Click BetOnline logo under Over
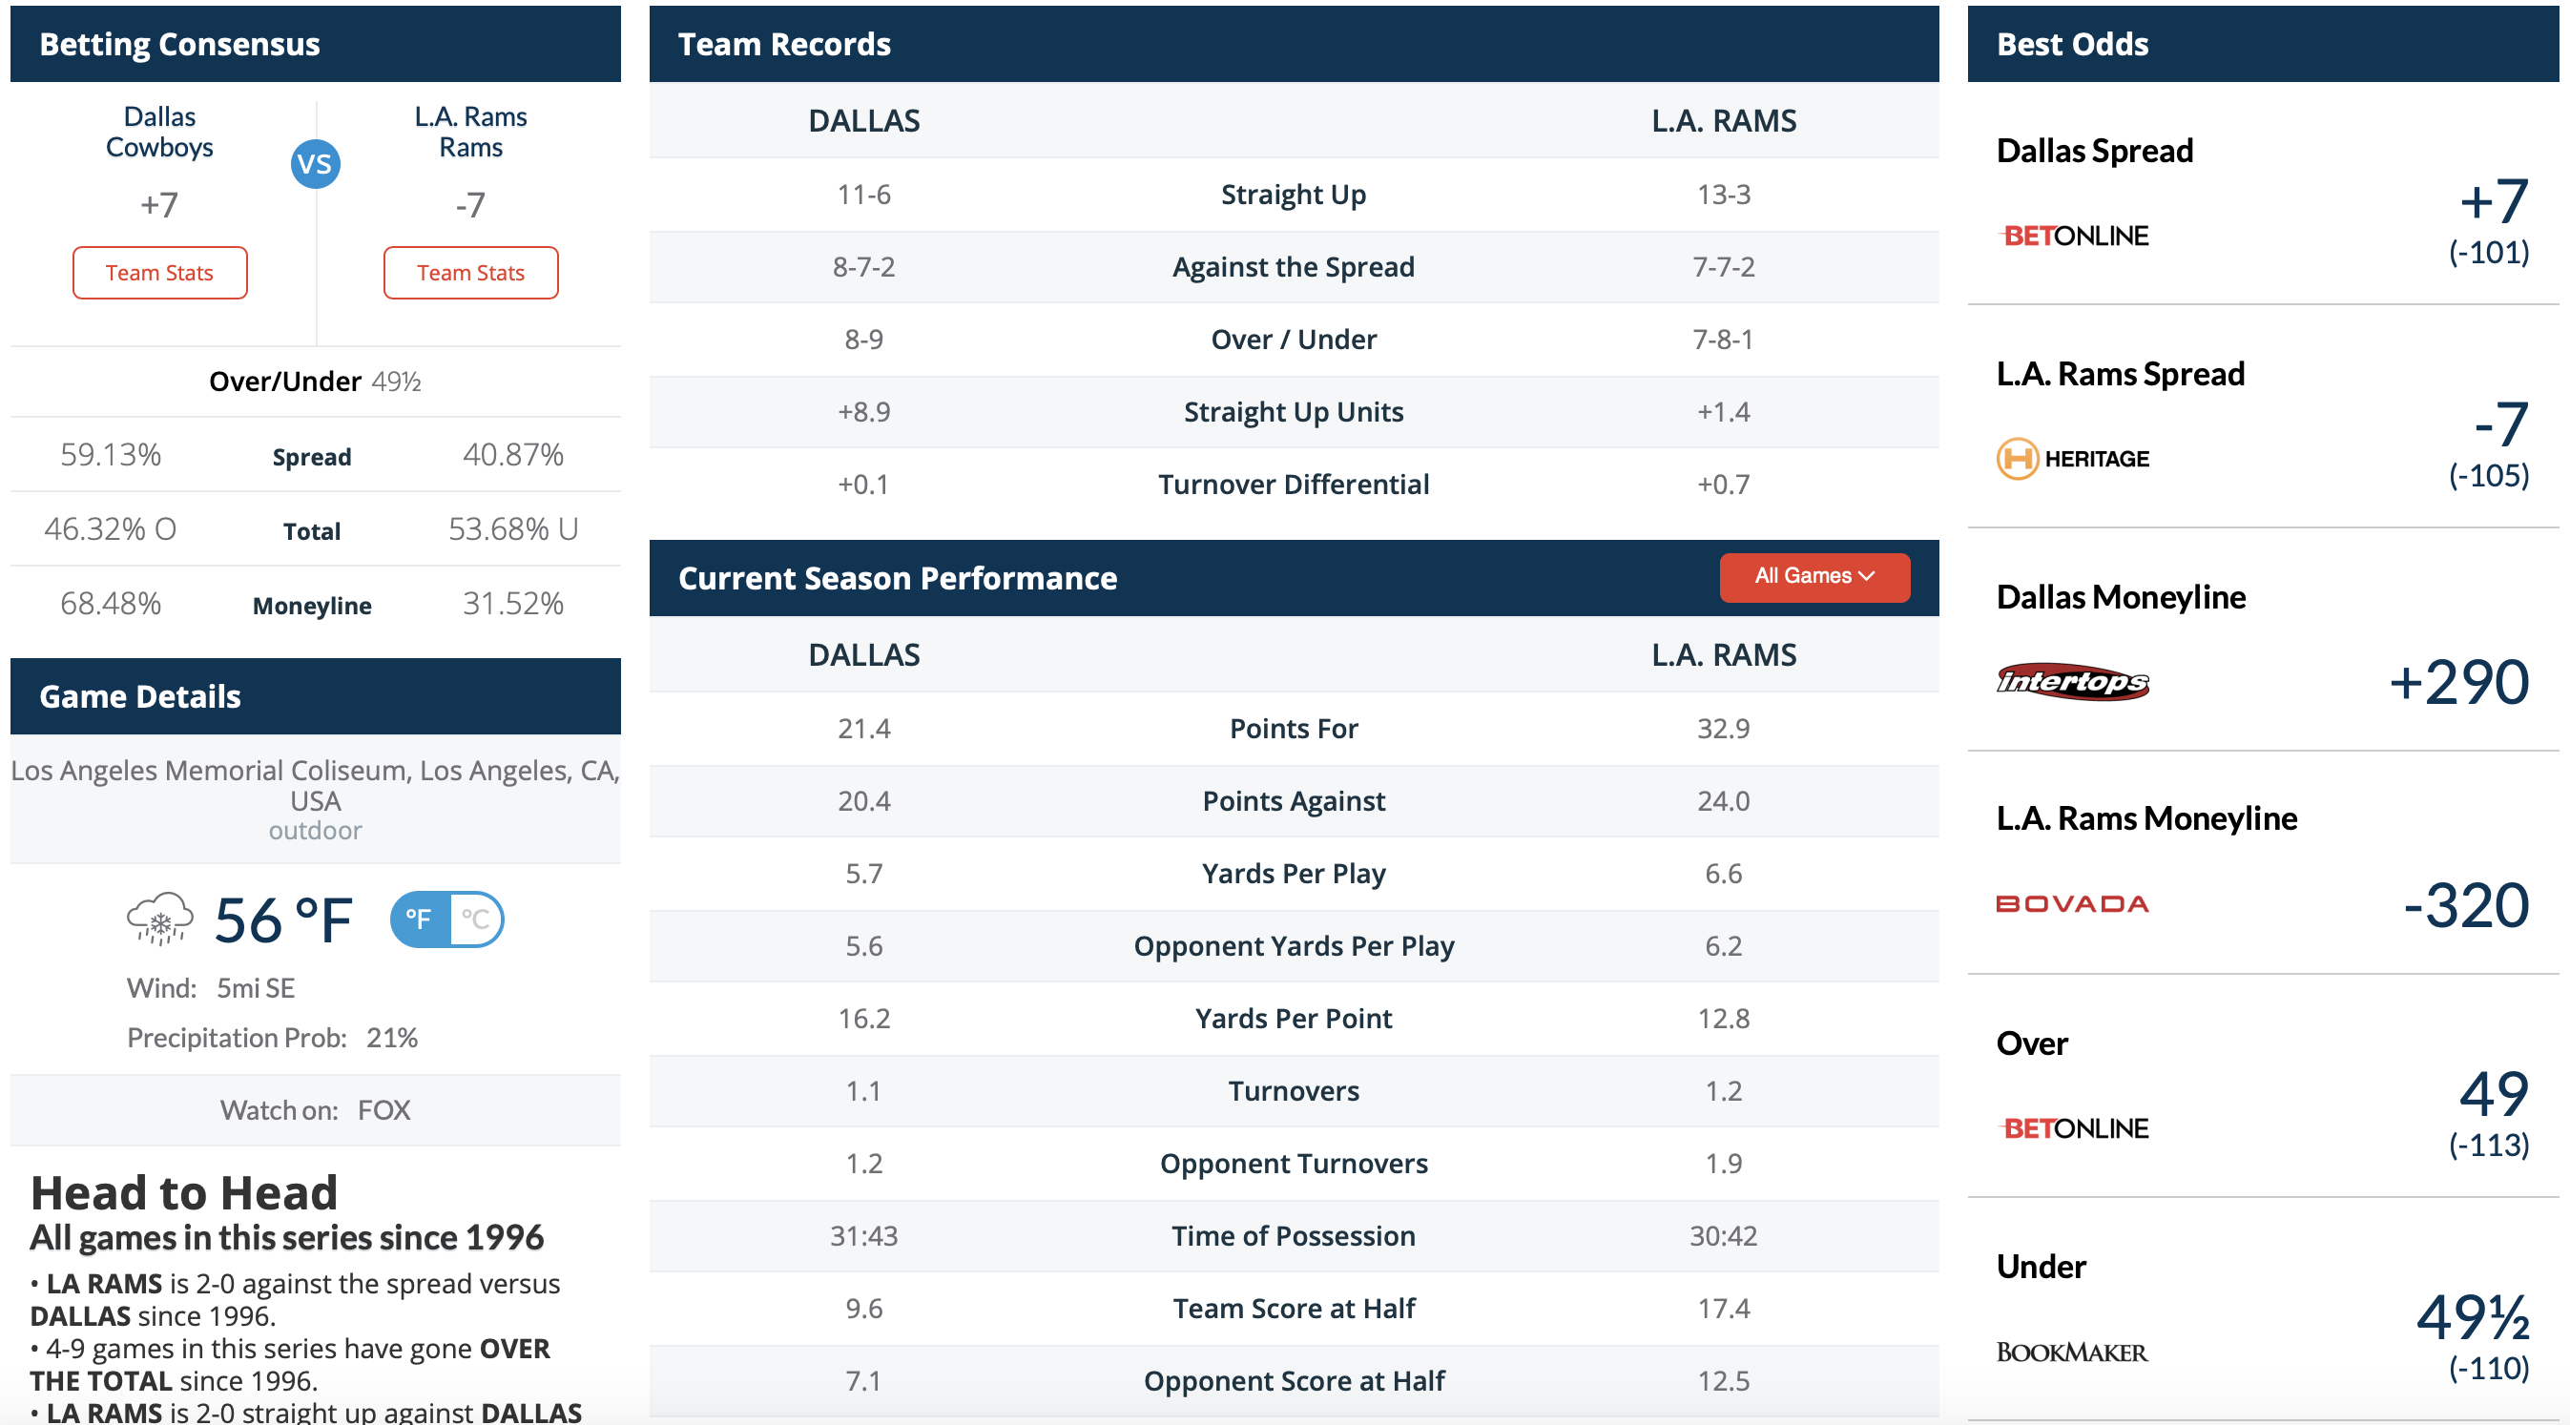Image resolution: width=2570 pixels, height=1425 pixels. (x=2074, y=1127)
